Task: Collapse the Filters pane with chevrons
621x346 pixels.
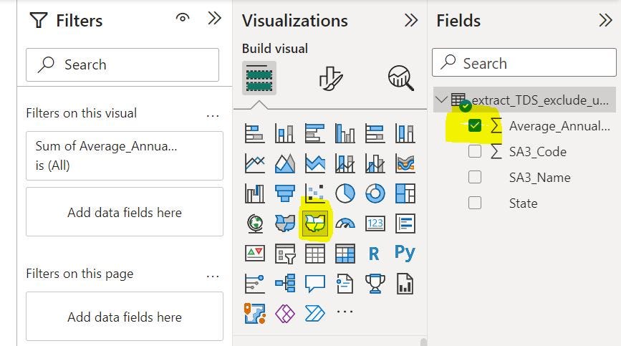Action: pyautogui.click(x=214, y=19)
